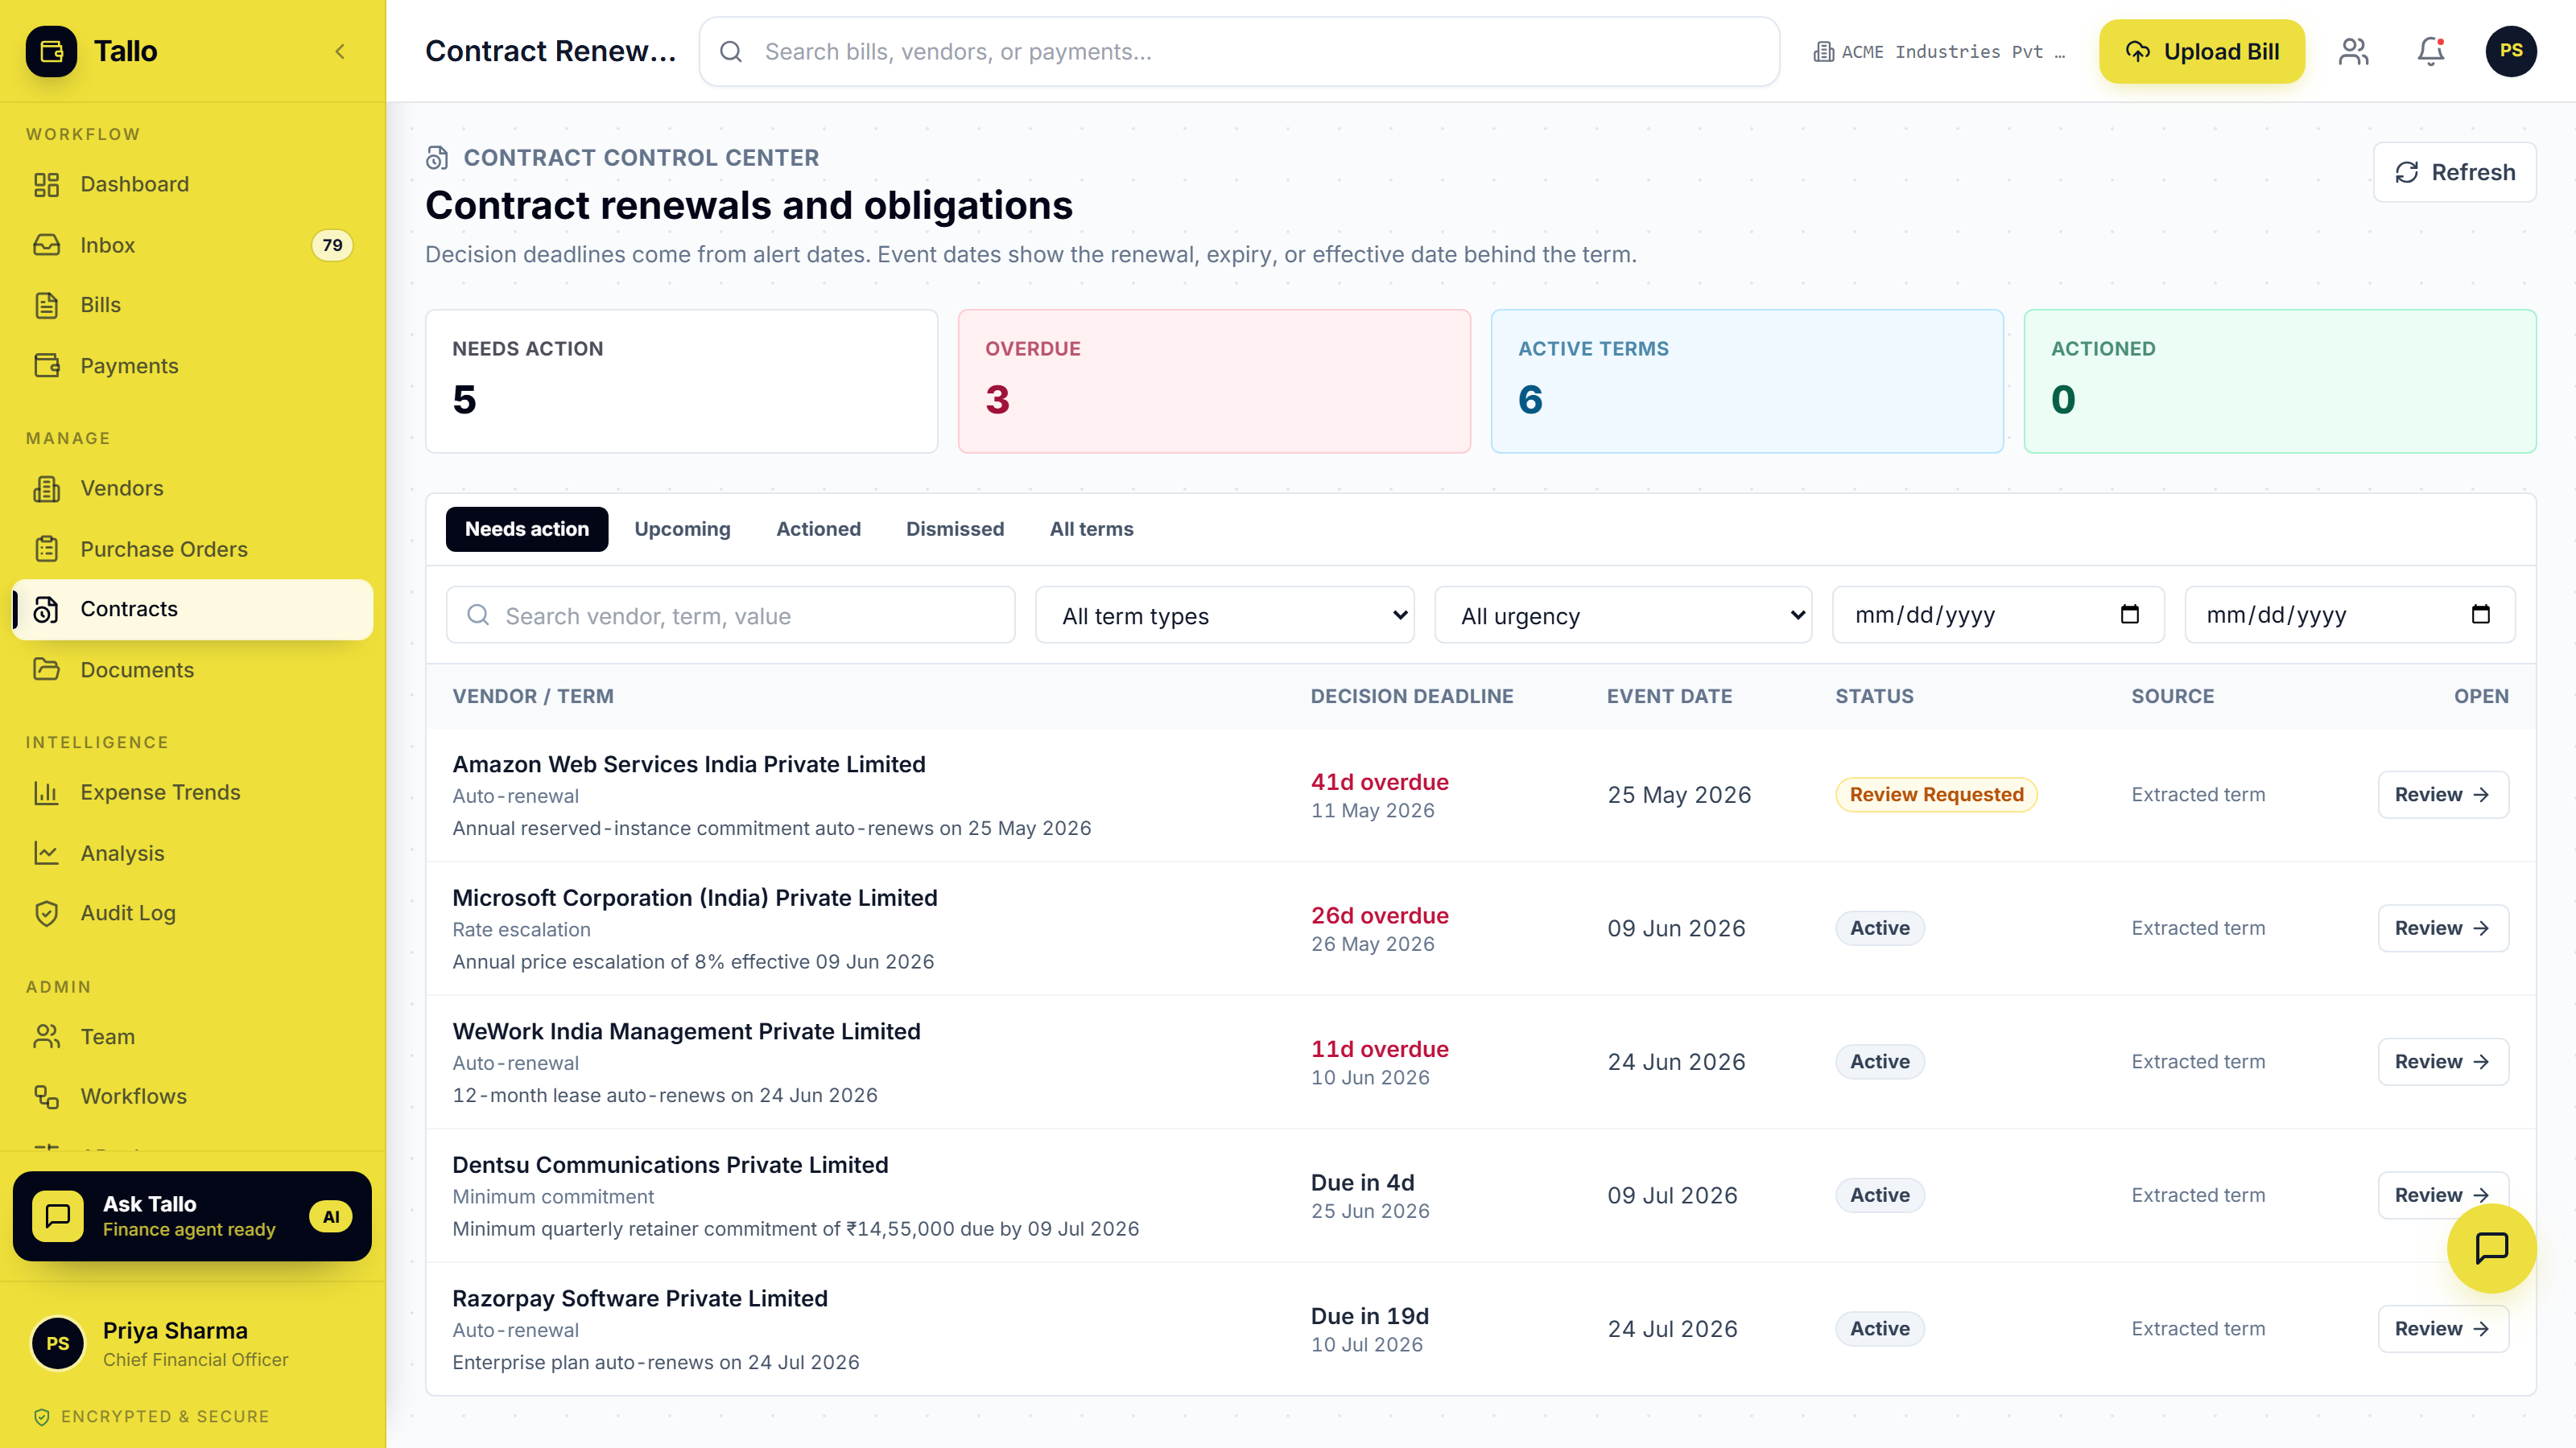The height and width of the screenshot is (1448, 2576).
Task: Select Contracts in sidebar
Action: tap(192, 609)
